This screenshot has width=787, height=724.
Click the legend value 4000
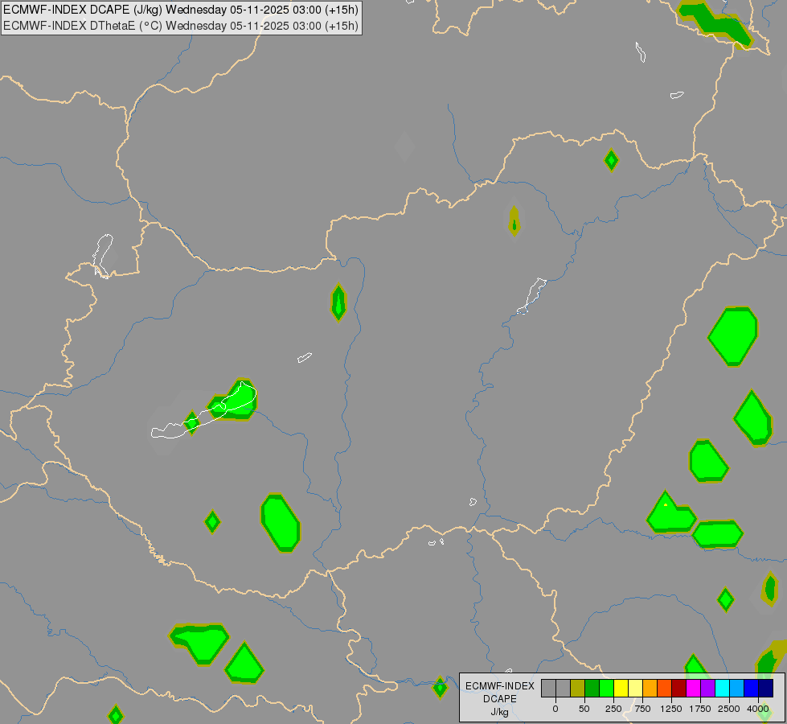point(758,709)
